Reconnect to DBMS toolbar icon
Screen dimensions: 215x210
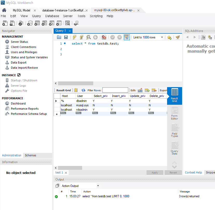[x=76, y=23]
